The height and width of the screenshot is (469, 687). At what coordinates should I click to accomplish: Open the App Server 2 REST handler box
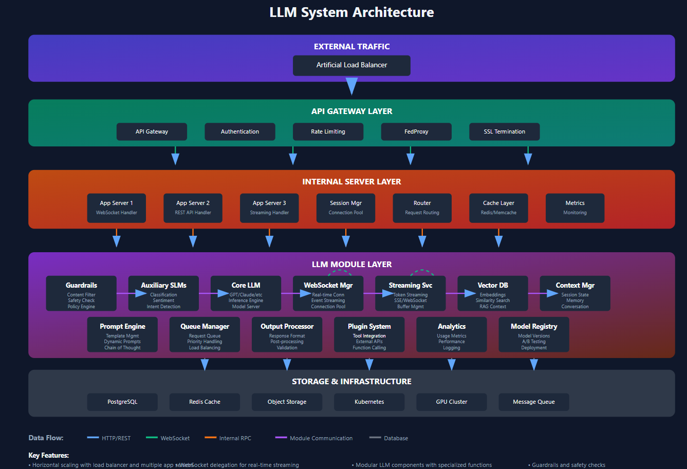(193, 208)
